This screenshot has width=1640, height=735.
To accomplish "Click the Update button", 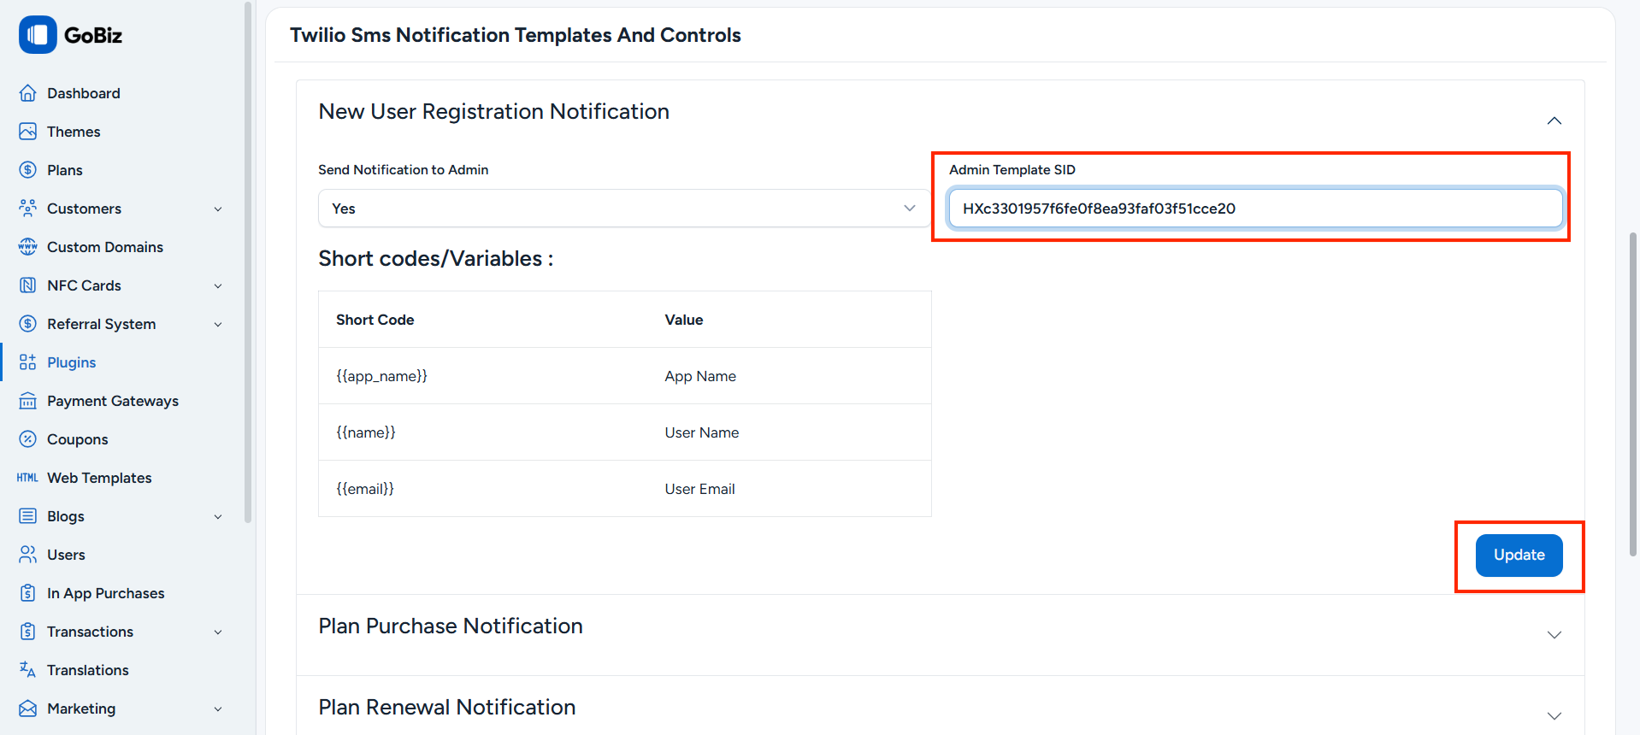I will [1518, 555].
